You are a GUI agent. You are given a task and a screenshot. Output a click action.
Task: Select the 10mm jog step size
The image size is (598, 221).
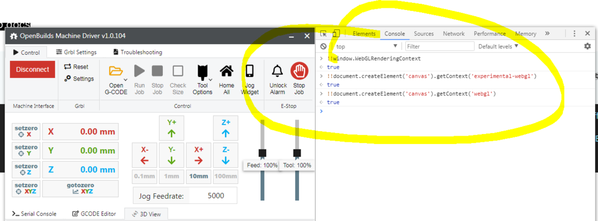[198, 176]
